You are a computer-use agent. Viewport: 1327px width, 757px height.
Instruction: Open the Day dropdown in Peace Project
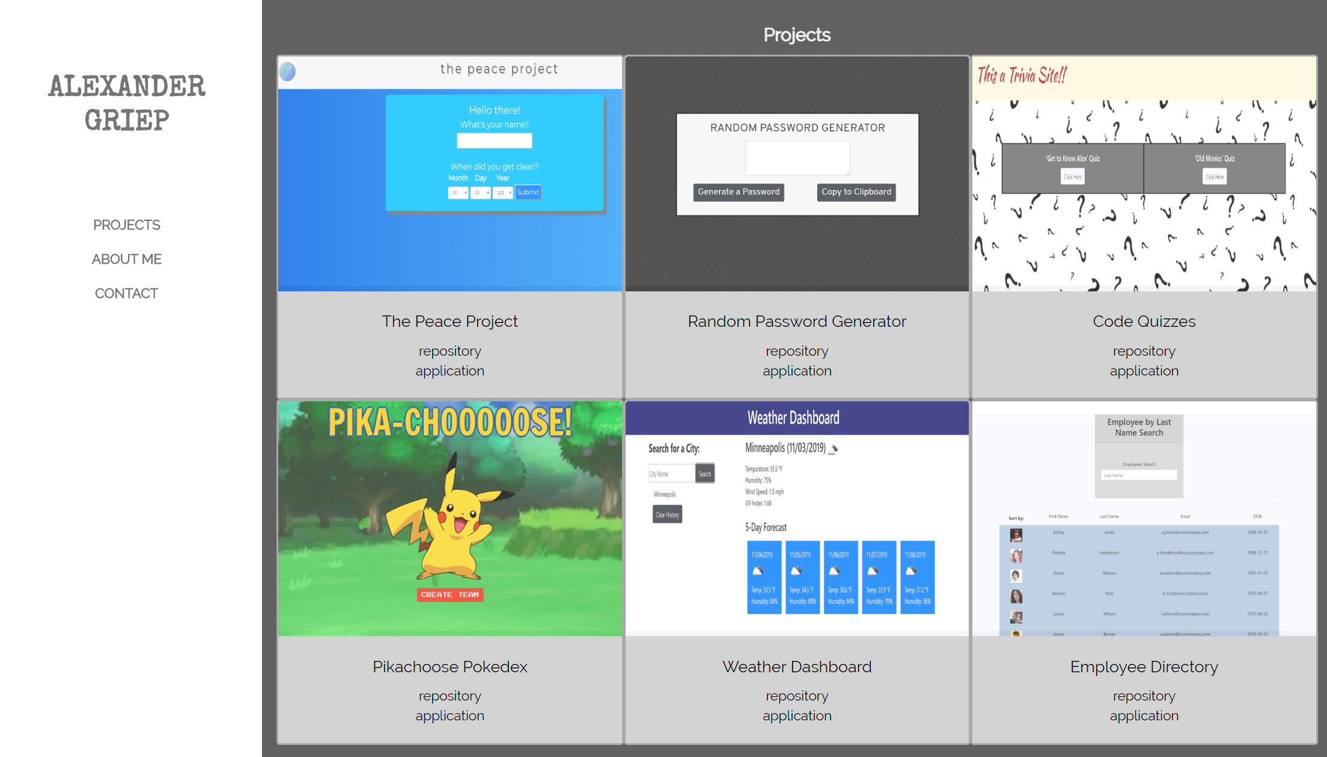[480, 192]
